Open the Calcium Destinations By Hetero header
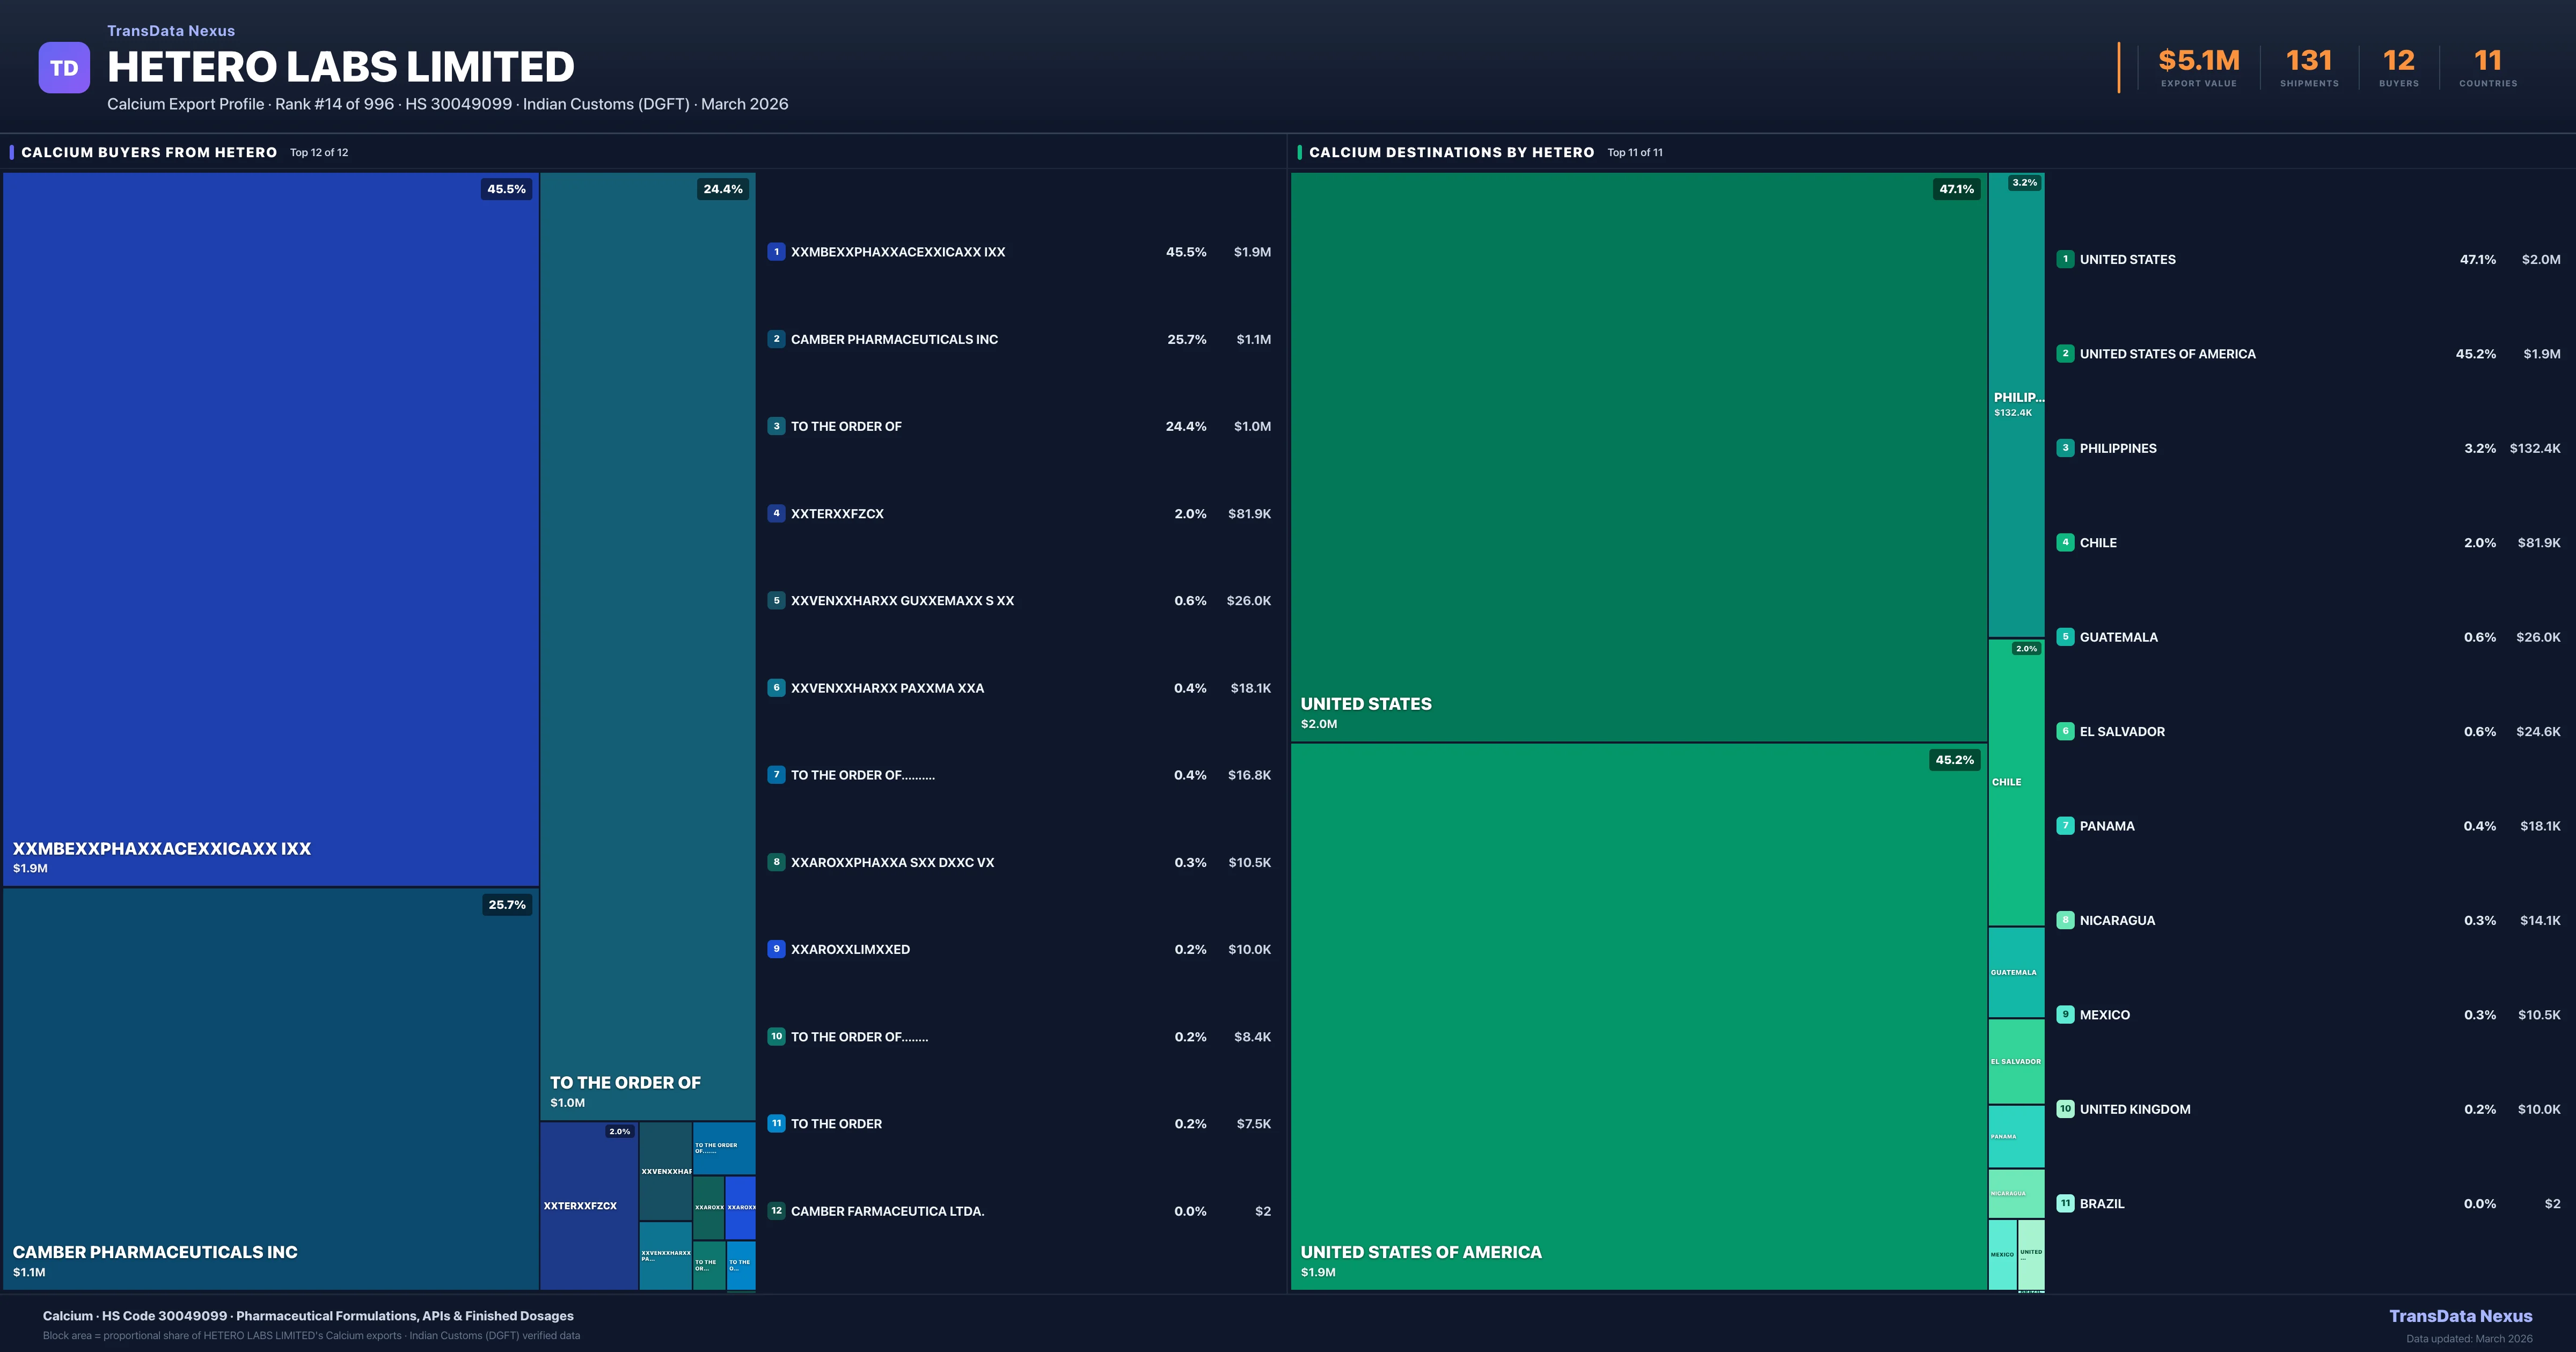This screenshot has width=2576, height=1352. click(1451, 152)
